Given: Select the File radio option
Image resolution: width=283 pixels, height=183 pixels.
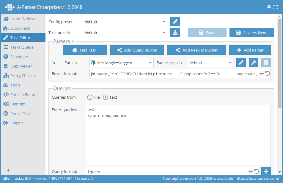Looking at the screenshot, I should pyautogui.click(x=89, y=97).
